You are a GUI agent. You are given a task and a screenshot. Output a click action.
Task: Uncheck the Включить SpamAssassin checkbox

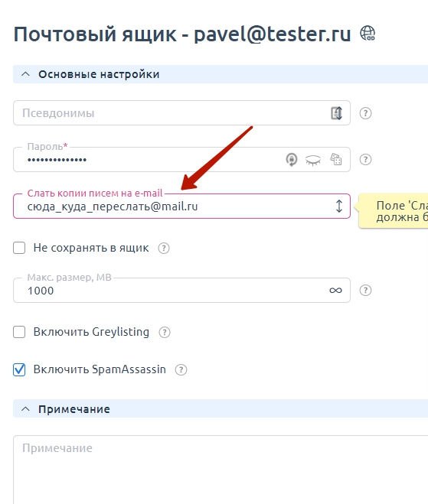pyautogui.click(x=19, y=369)
